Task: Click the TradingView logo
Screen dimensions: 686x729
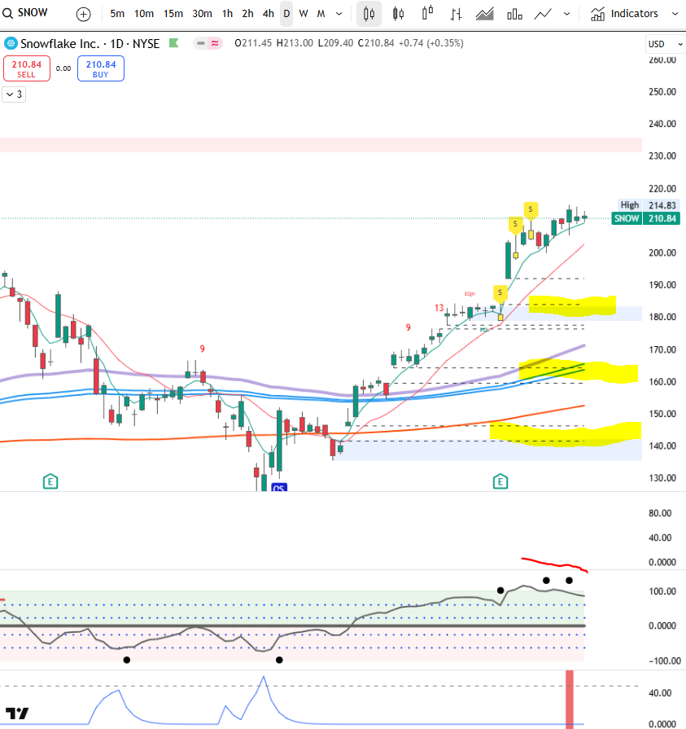Action: point(17,713)
